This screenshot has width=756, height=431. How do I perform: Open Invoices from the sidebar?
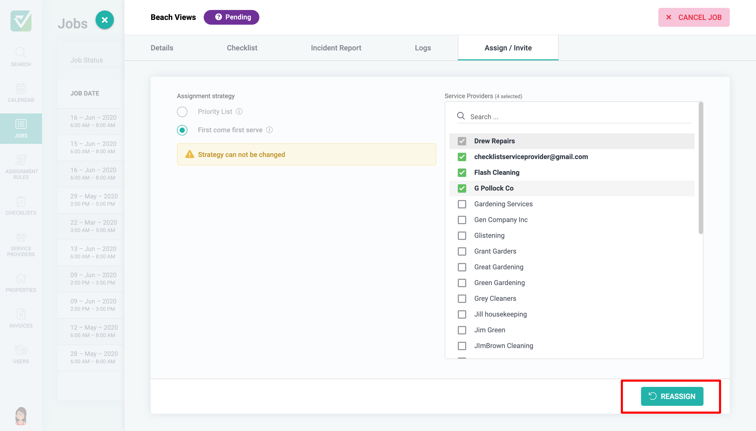[21, 318]
